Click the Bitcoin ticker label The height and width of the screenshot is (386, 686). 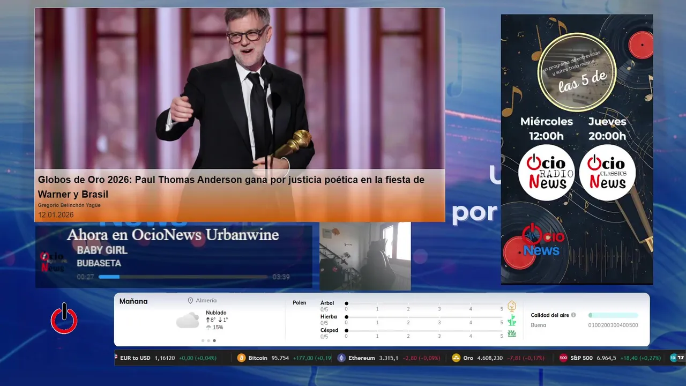tap(258, 358)
